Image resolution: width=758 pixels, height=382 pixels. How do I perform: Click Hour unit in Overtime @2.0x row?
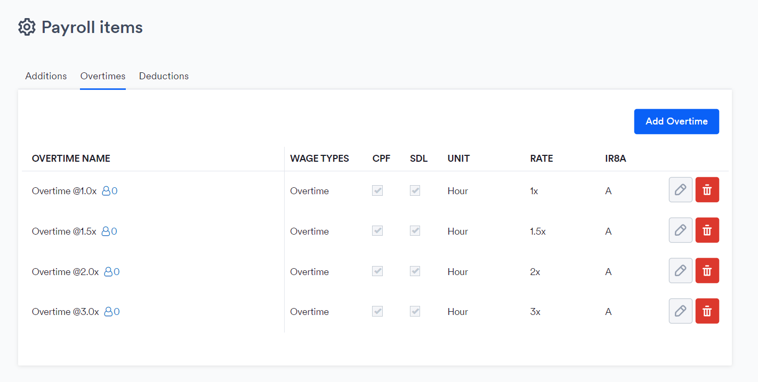(458, 272)
